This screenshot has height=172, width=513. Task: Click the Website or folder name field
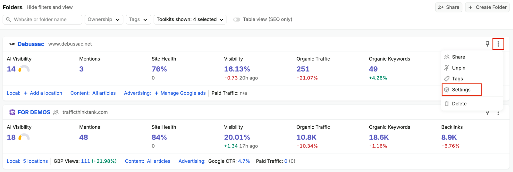[42, 19]
